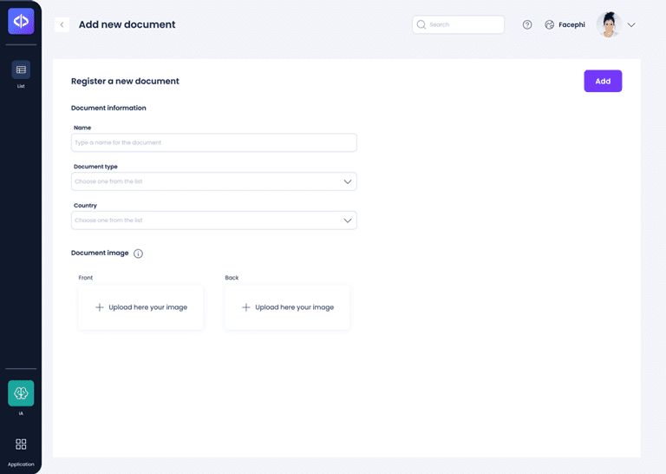Click the user avatar picture
666x474 pixels.
pyautogui.click(x=609, y=24)
